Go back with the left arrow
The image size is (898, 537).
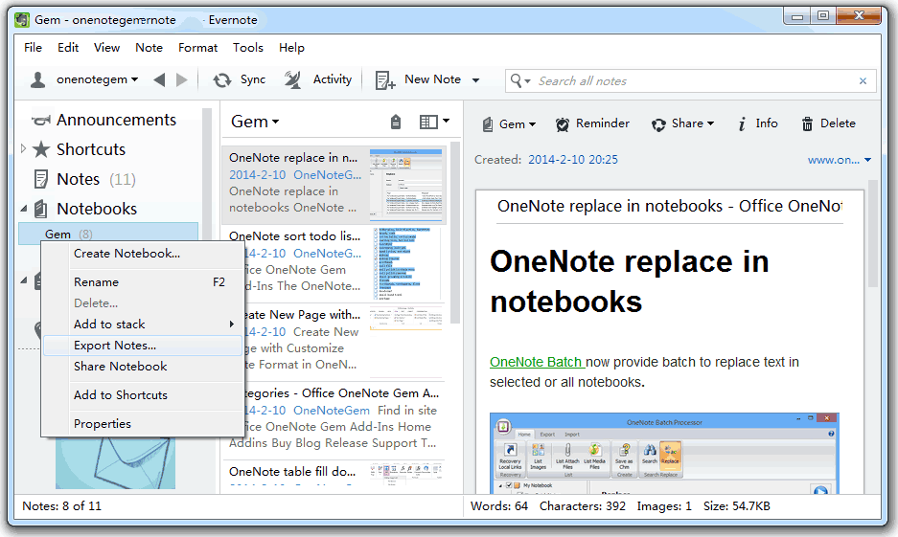(159, 80)
